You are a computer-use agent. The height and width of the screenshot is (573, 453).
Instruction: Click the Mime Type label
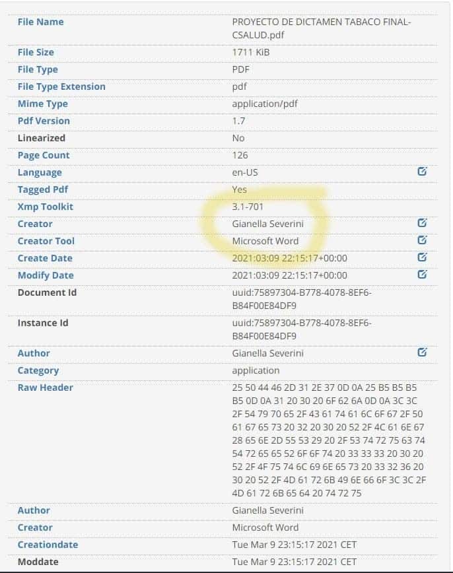click(43, 104)
